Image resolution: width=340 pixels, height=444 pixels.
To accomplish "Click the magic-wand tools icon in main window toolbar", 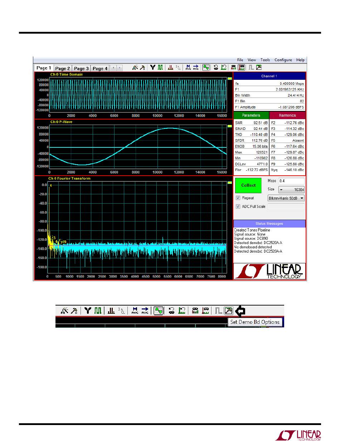I will coord(135,67).
